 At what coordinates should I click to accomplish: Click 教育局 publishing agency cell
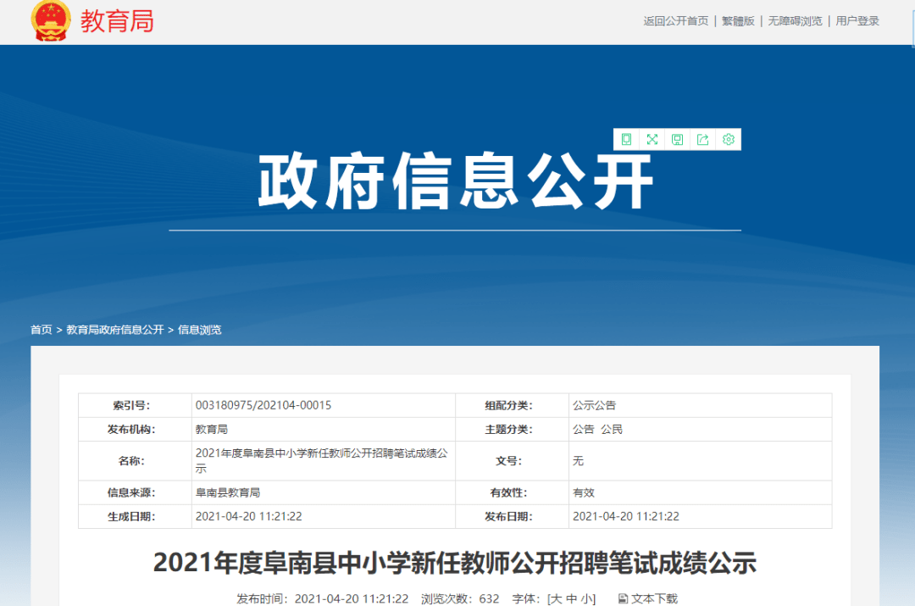click(x=324, y=429)
